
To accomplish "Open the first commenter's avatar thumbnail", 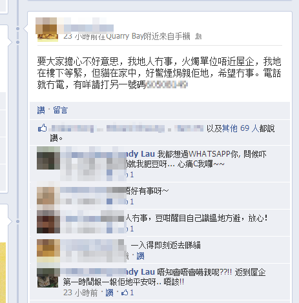I will [x=48, y=158].
